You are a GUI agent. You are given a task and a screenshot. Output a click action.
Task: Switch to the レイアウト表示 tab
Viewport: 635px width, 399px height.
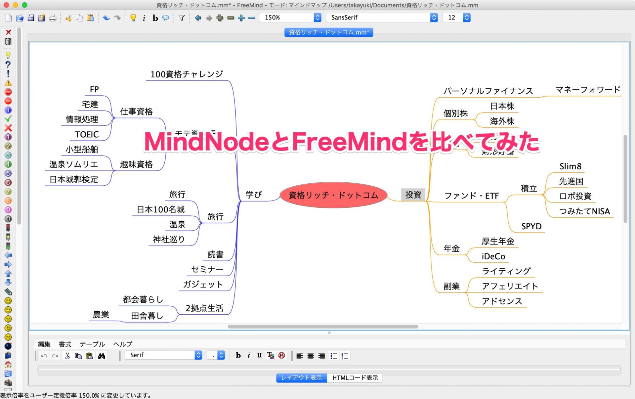coord(301,378)
